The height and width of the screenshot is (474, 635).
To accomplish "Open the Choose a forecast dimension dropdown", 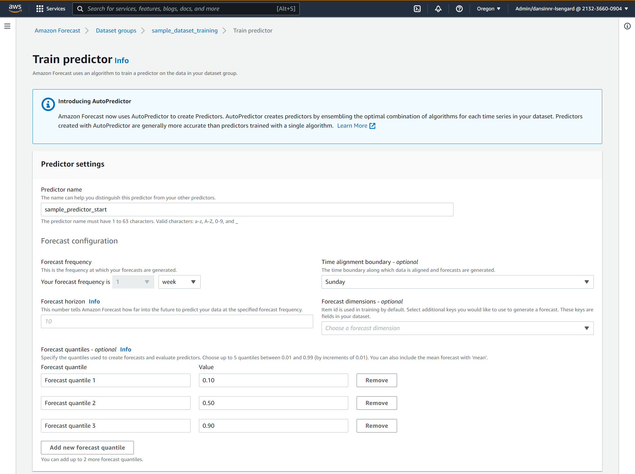I will point(457,328).
